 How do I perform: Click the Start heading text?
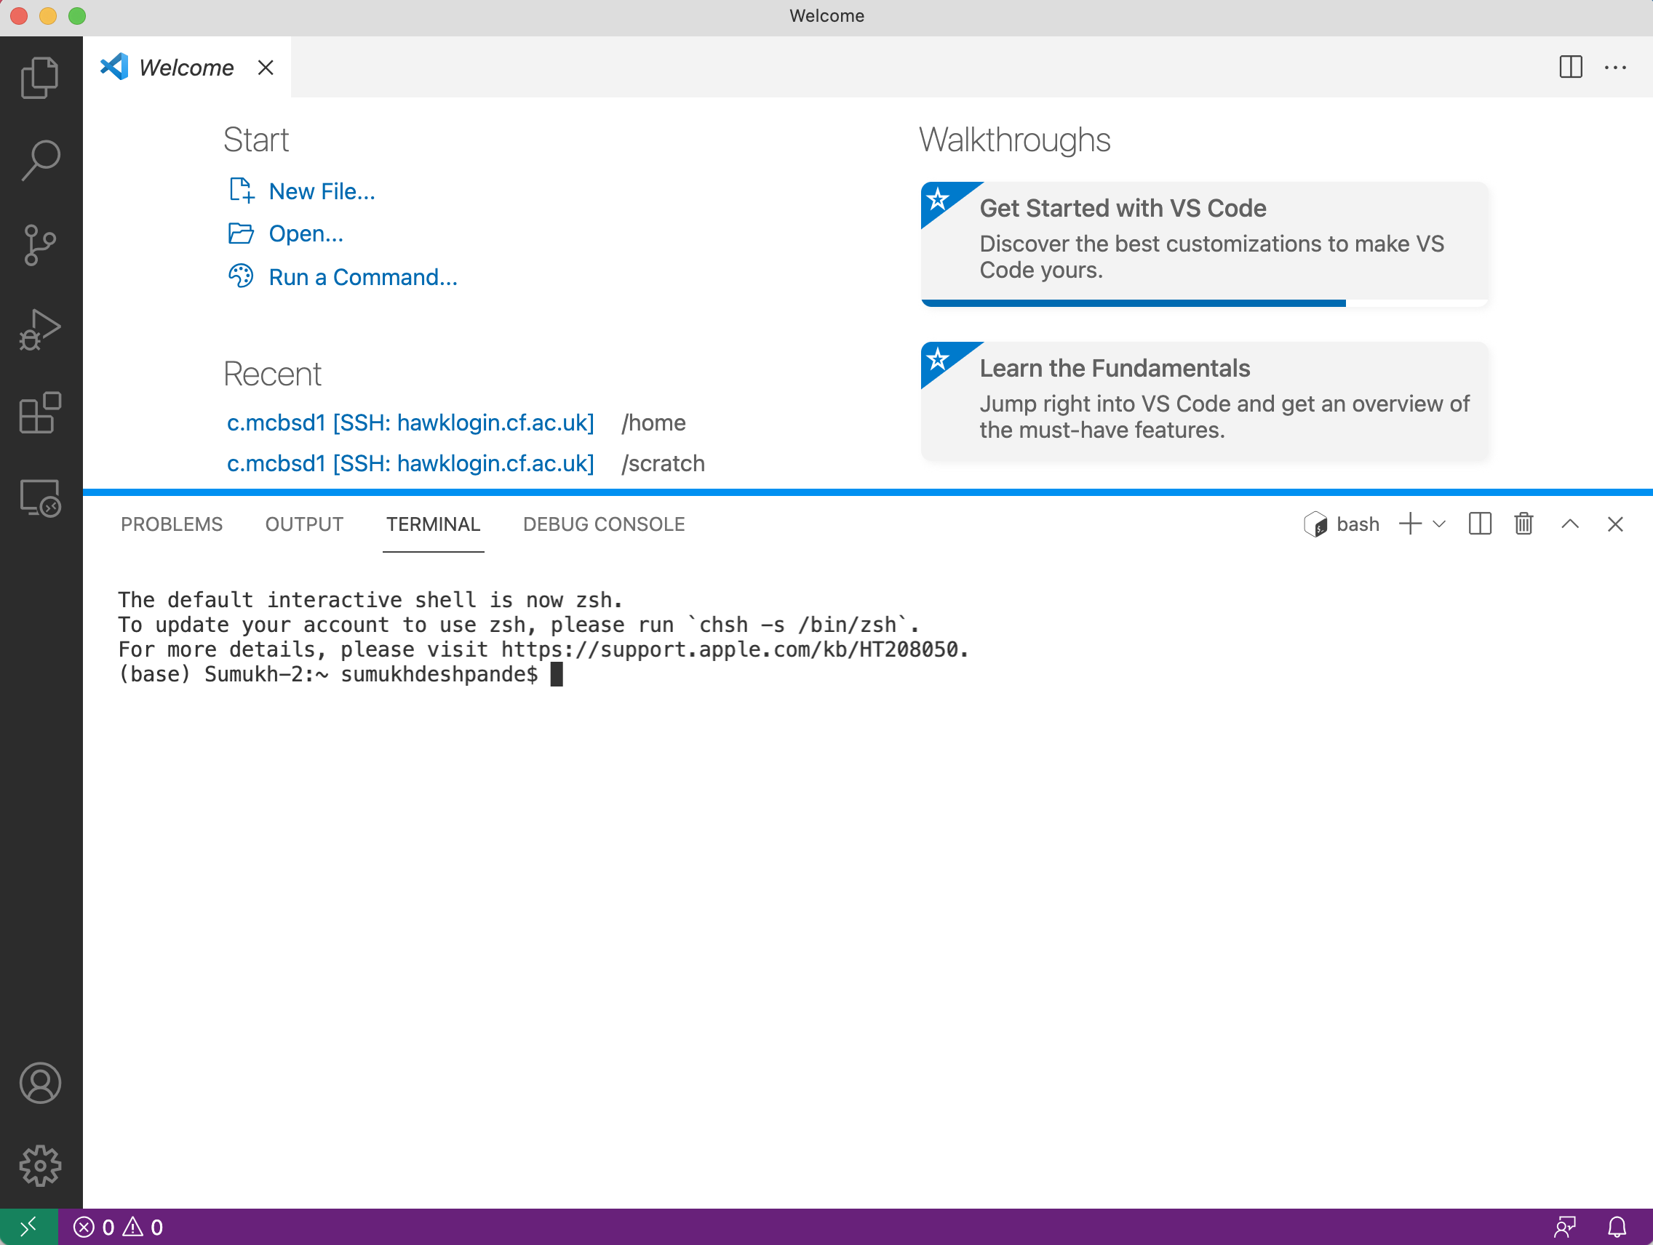(255, 140)
